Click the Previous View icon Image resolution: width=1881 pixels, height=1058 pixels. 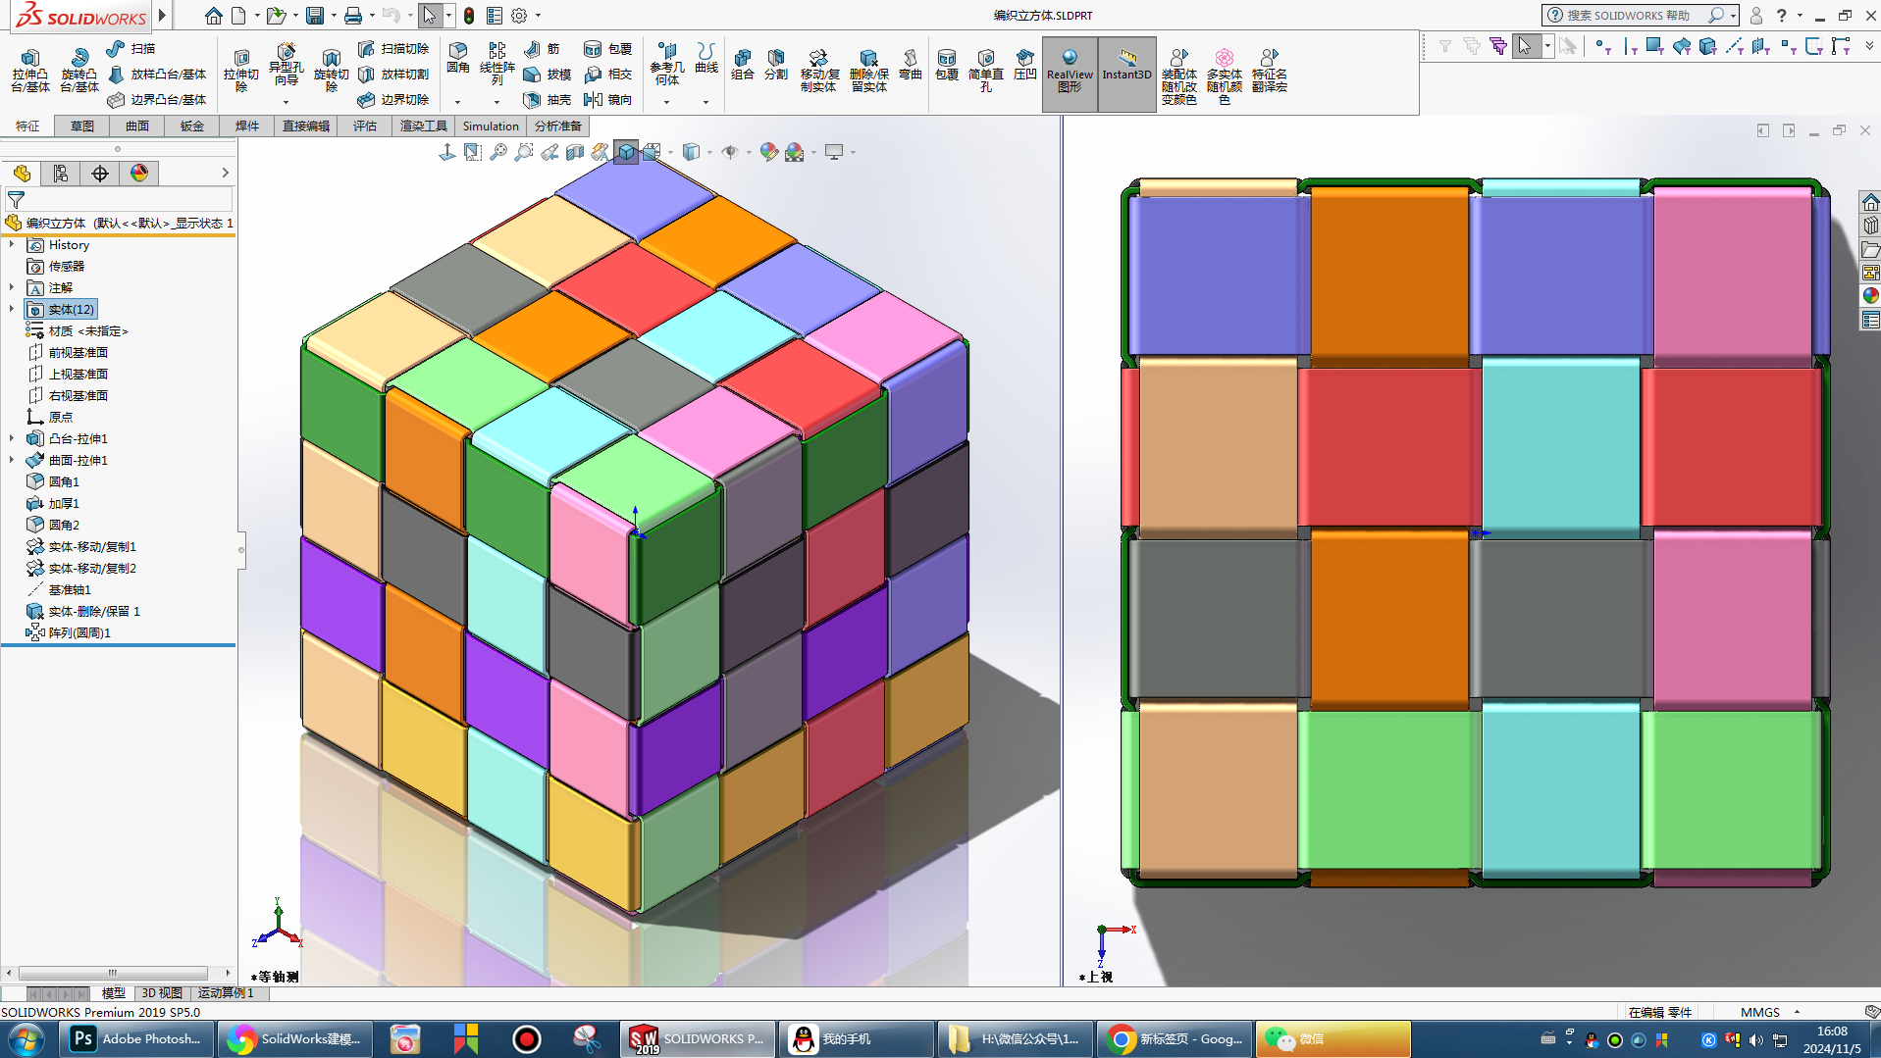coord(549,152)
